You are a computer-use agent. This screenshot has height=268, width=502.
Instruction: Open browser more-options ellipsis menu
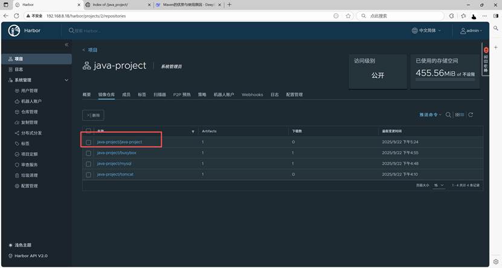coord(484,16)
